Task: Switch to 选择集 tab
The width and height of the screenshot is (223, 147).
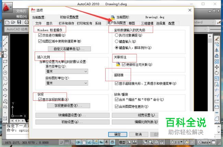Action: click(x=161, y=23)
